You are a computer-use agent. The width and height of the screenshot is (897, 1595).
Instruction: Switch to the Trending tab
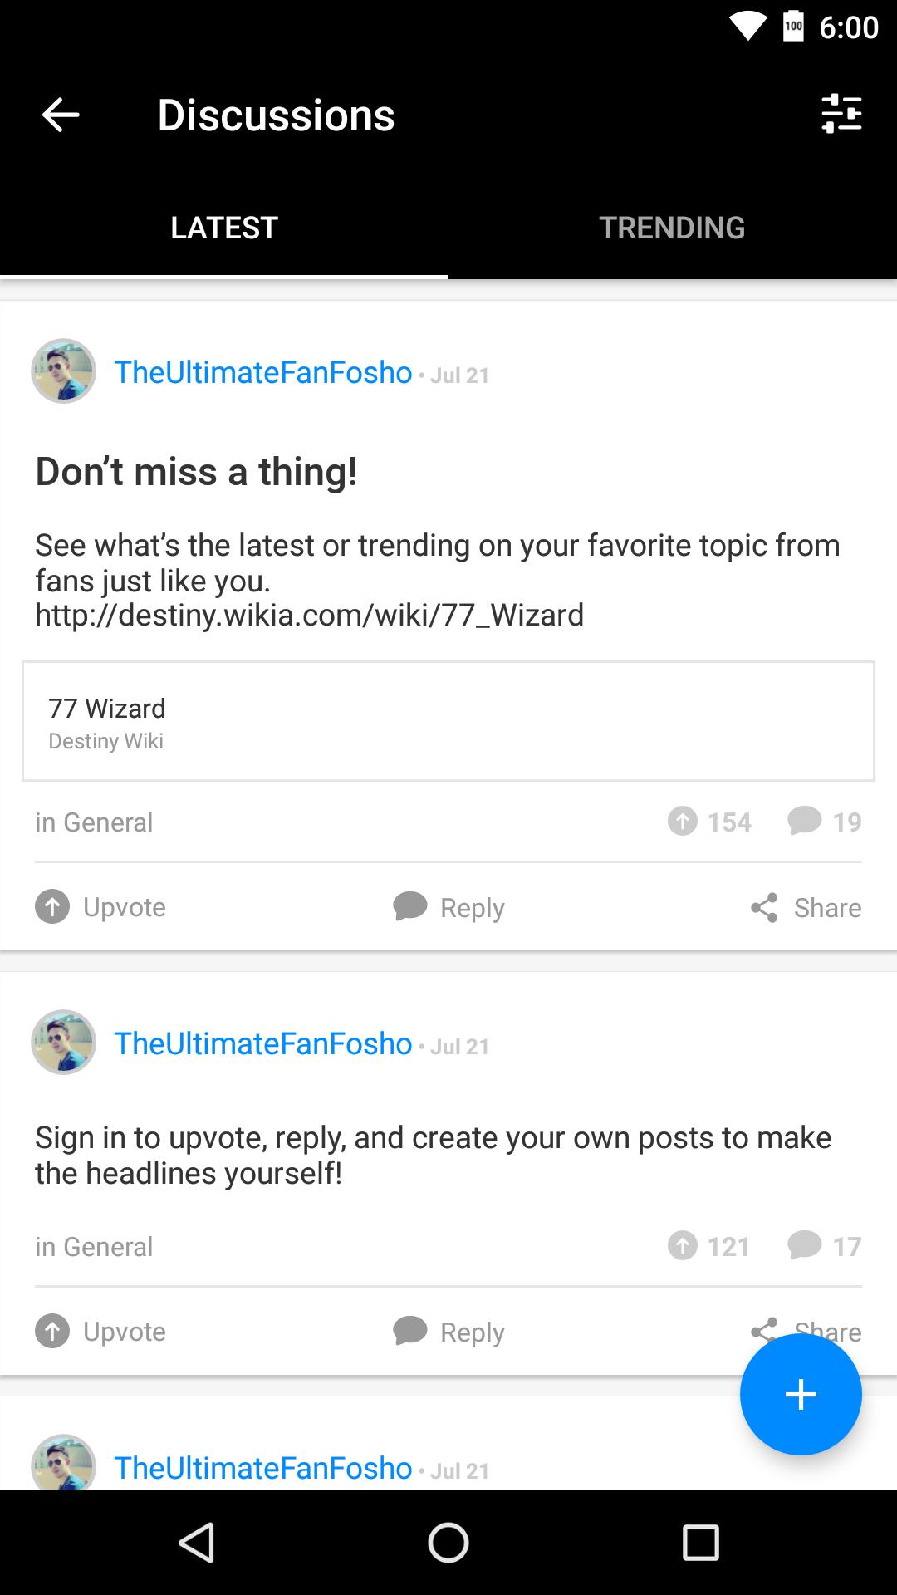pyautogui.click(x=672, y=228)
